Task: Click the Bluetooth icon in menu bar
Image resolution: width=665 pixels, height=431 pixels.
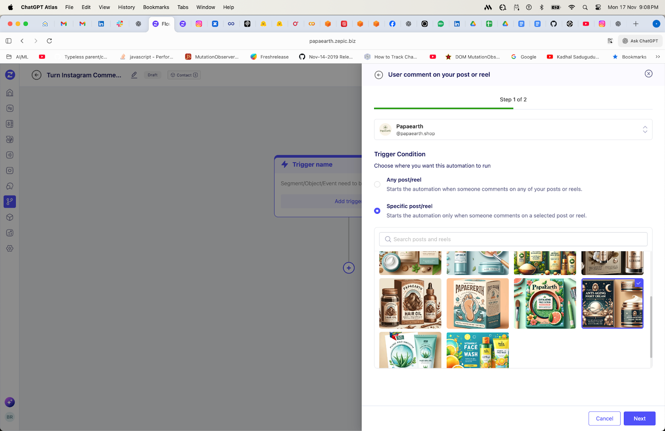Action: [x=542, y=7]
